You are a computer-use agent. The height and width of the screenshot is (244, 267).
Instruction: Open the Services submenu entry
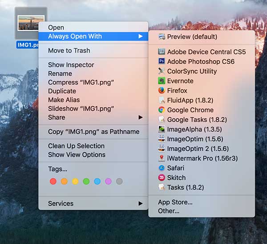(x=93, y=203)
